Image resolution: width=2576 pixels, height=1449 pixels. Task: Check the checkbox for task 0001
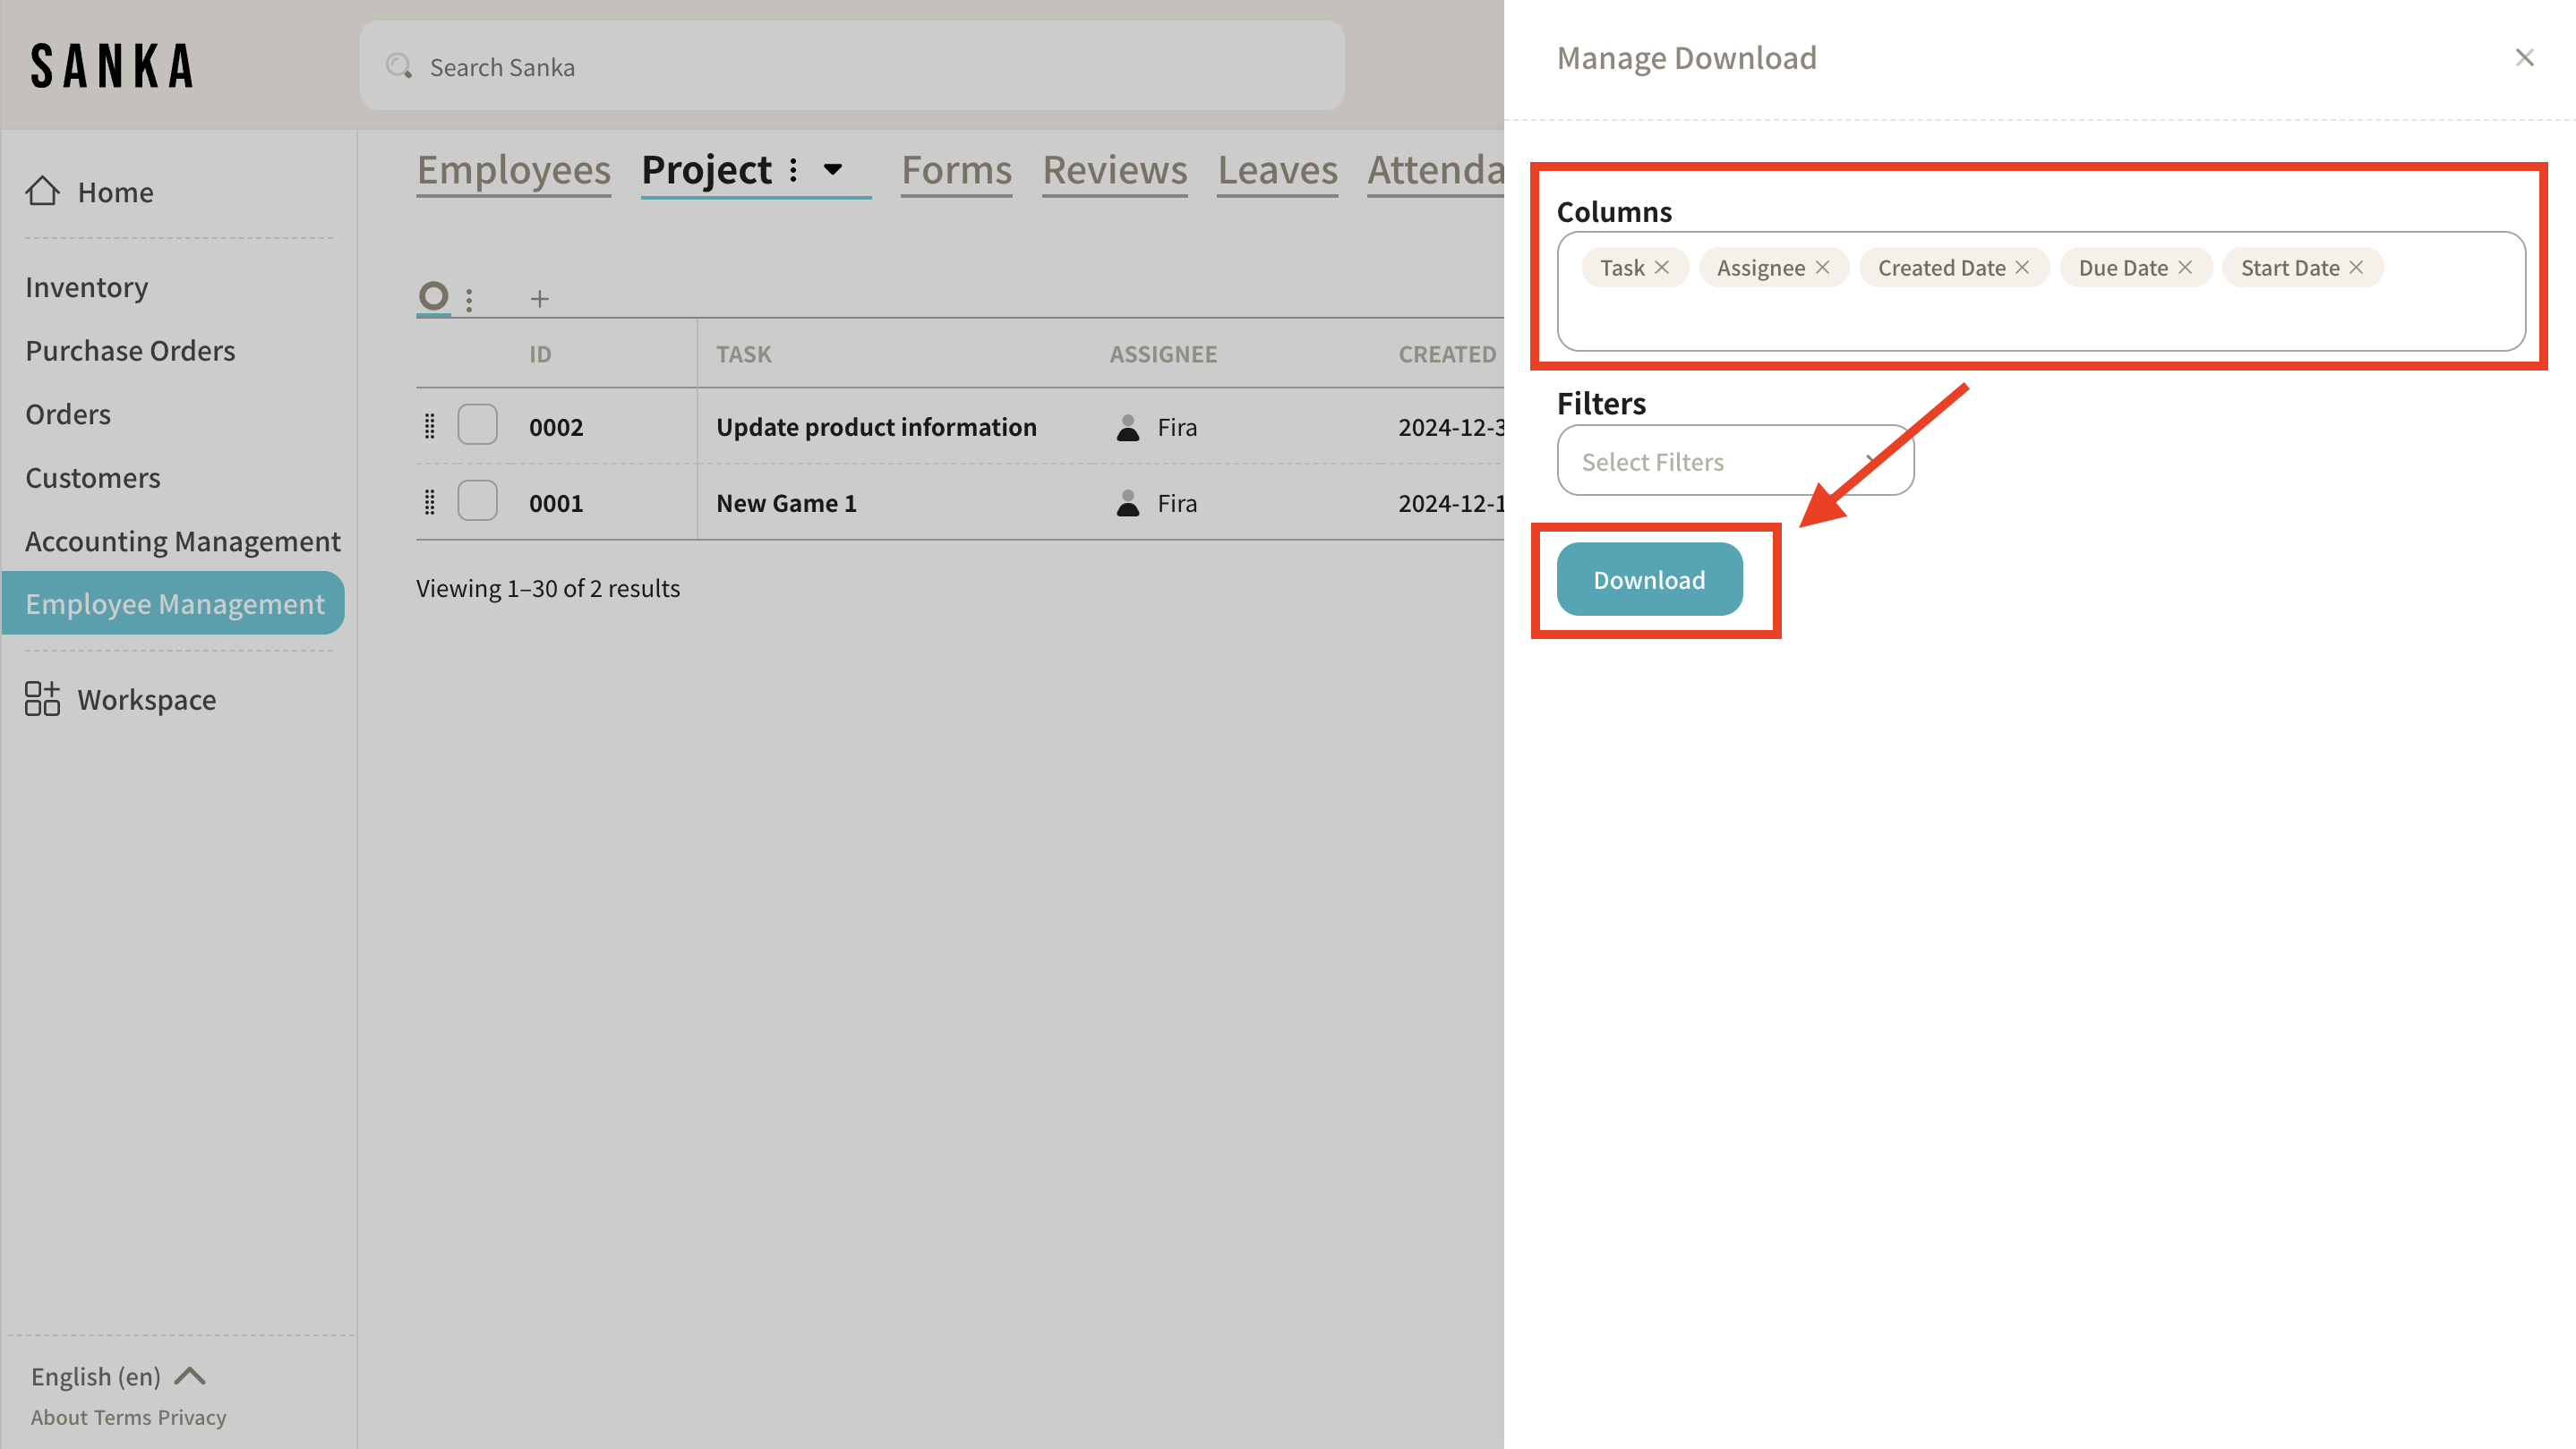(477, 500)
